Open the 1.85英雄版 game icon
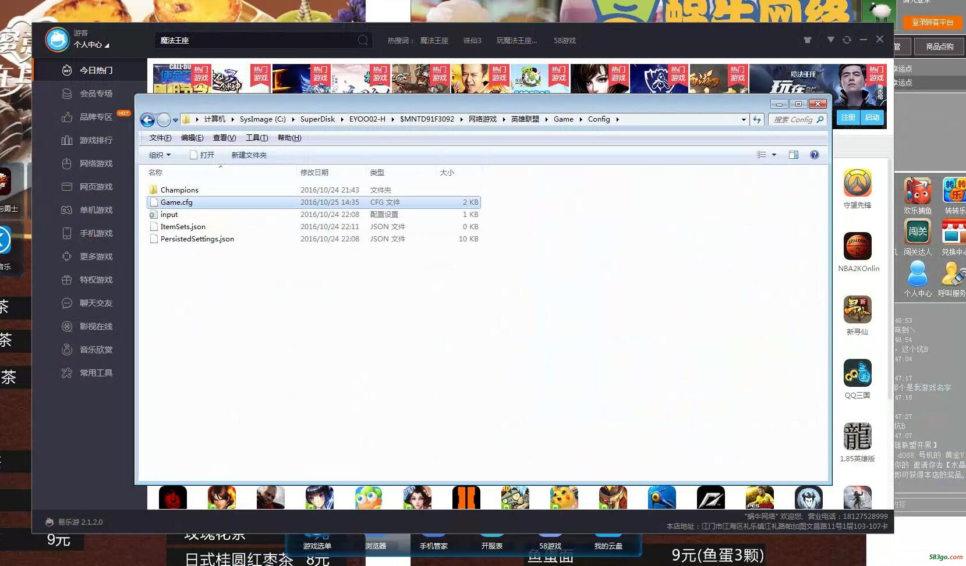This screenshot has height=566, width=966. (857, 436)
